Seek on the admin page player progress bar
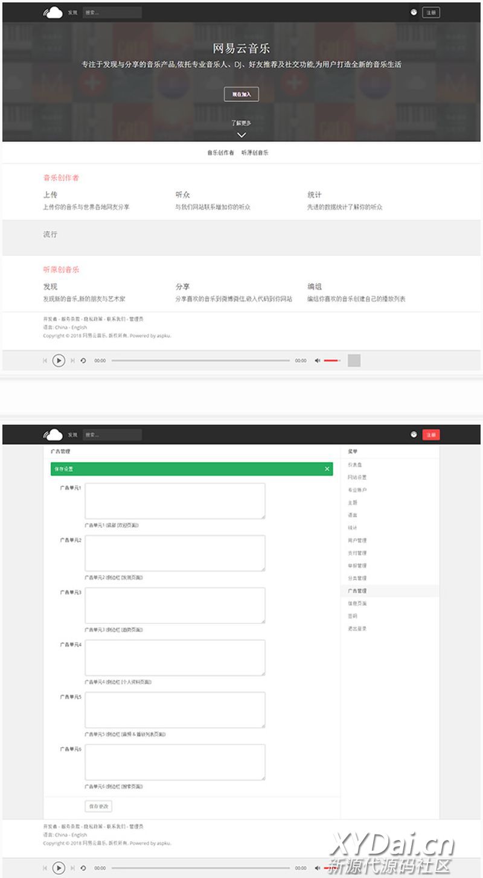The width and height of the screenshot is (483, 878). pyautogui.click(x=200, y=868)
